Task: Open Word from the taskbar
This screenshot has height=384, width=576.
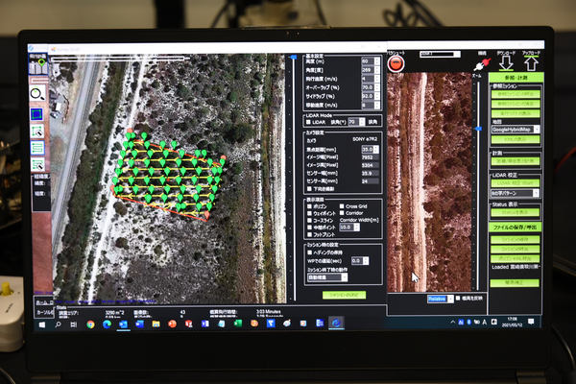Action: (139, 324)
